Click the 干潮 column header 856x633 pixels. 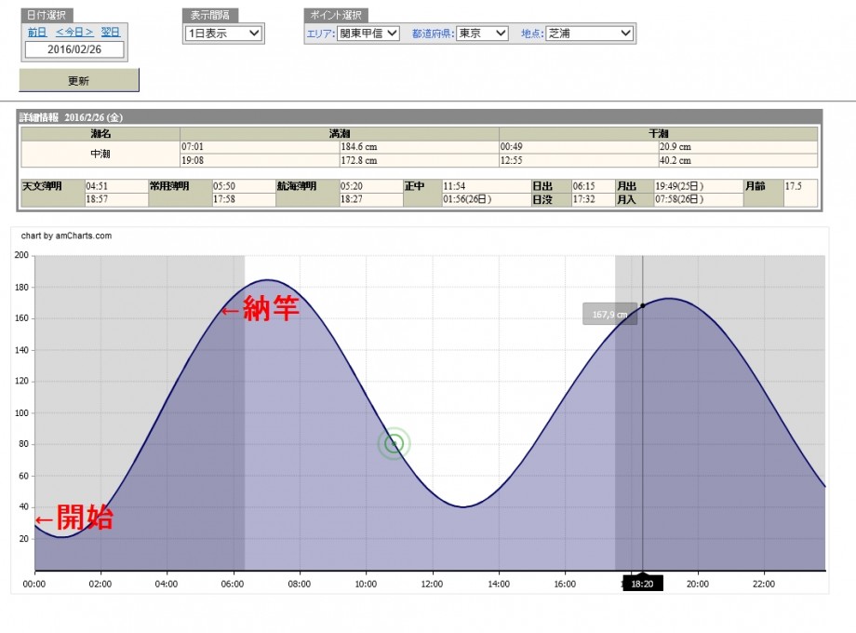(x=659, y=134)
